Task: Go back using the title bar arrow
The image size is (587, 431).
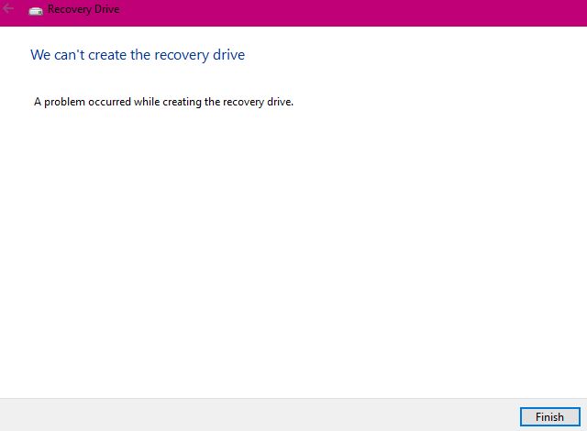Action: 8,8
